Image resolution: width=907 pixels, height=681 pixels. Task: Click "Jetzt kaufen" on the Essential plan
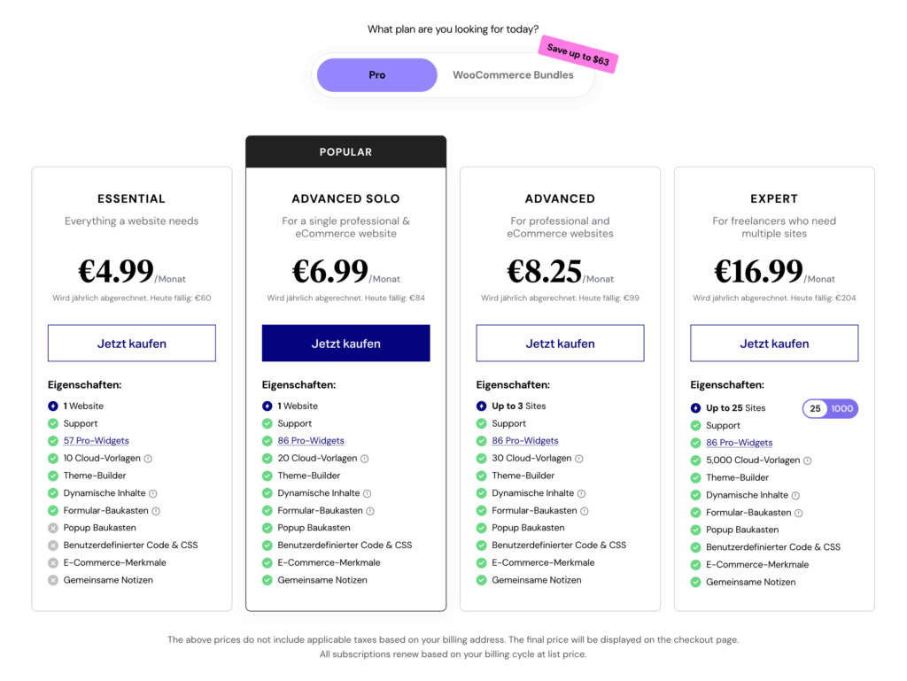pos(131,343)
